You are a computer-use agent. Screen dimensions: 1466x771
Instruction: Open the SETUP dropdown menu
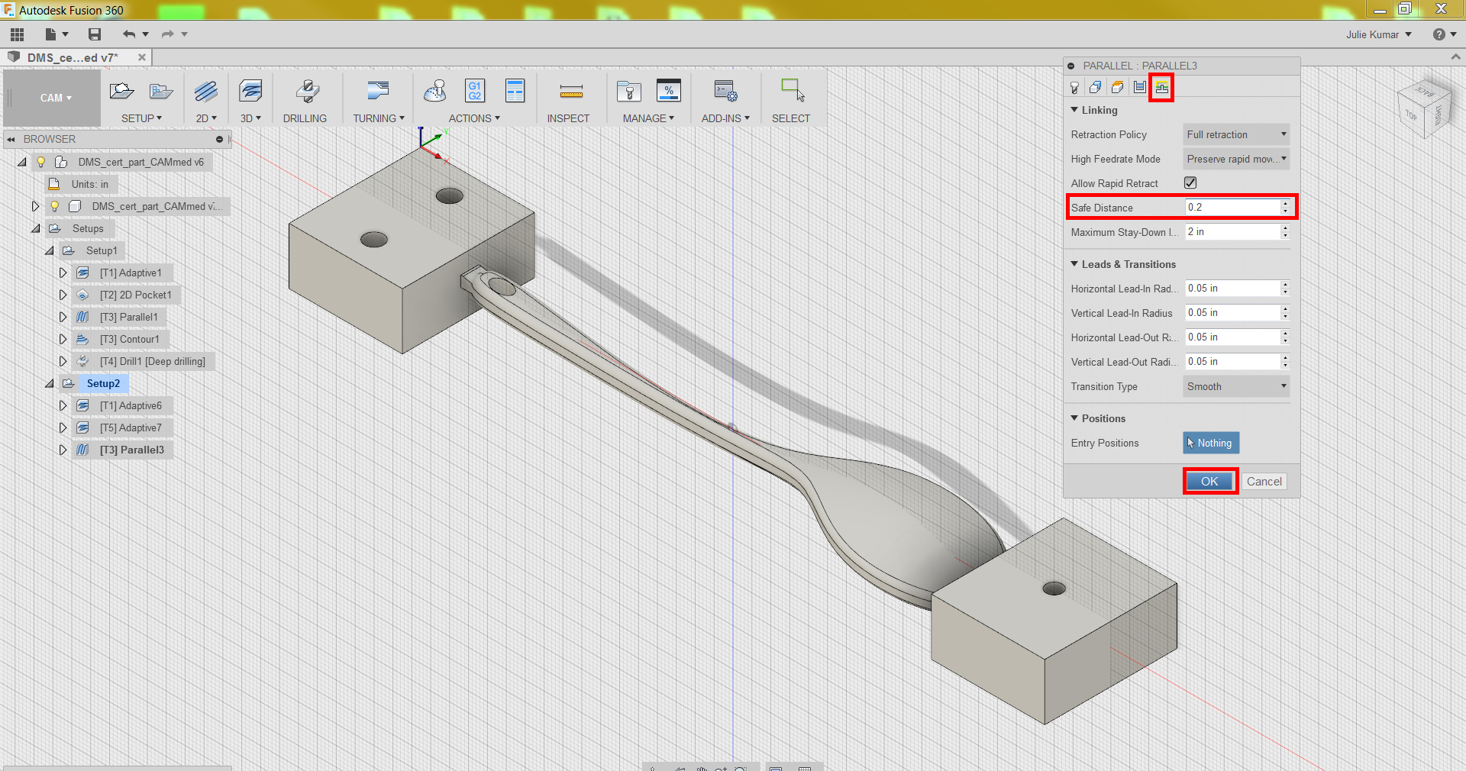pos(141,118)
